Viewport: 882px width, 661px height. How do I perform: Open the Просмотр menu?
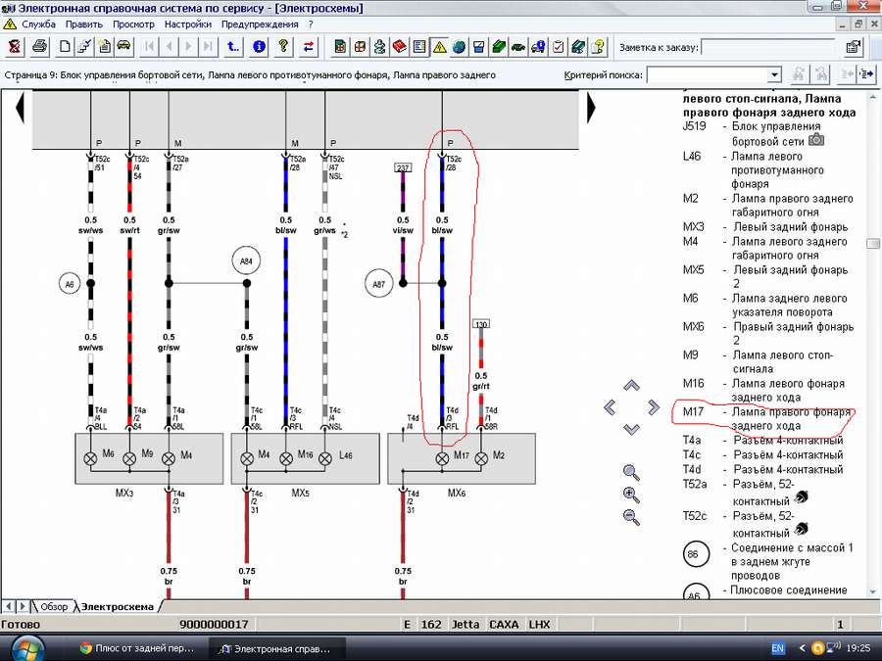pyautogui.click(x=133, y=24)
